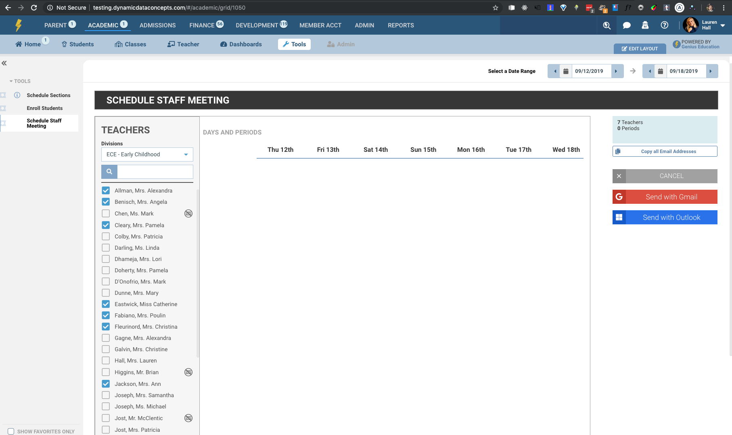
Task: Click the info icon beside Schedule Sections
Action: coord(17,95)
